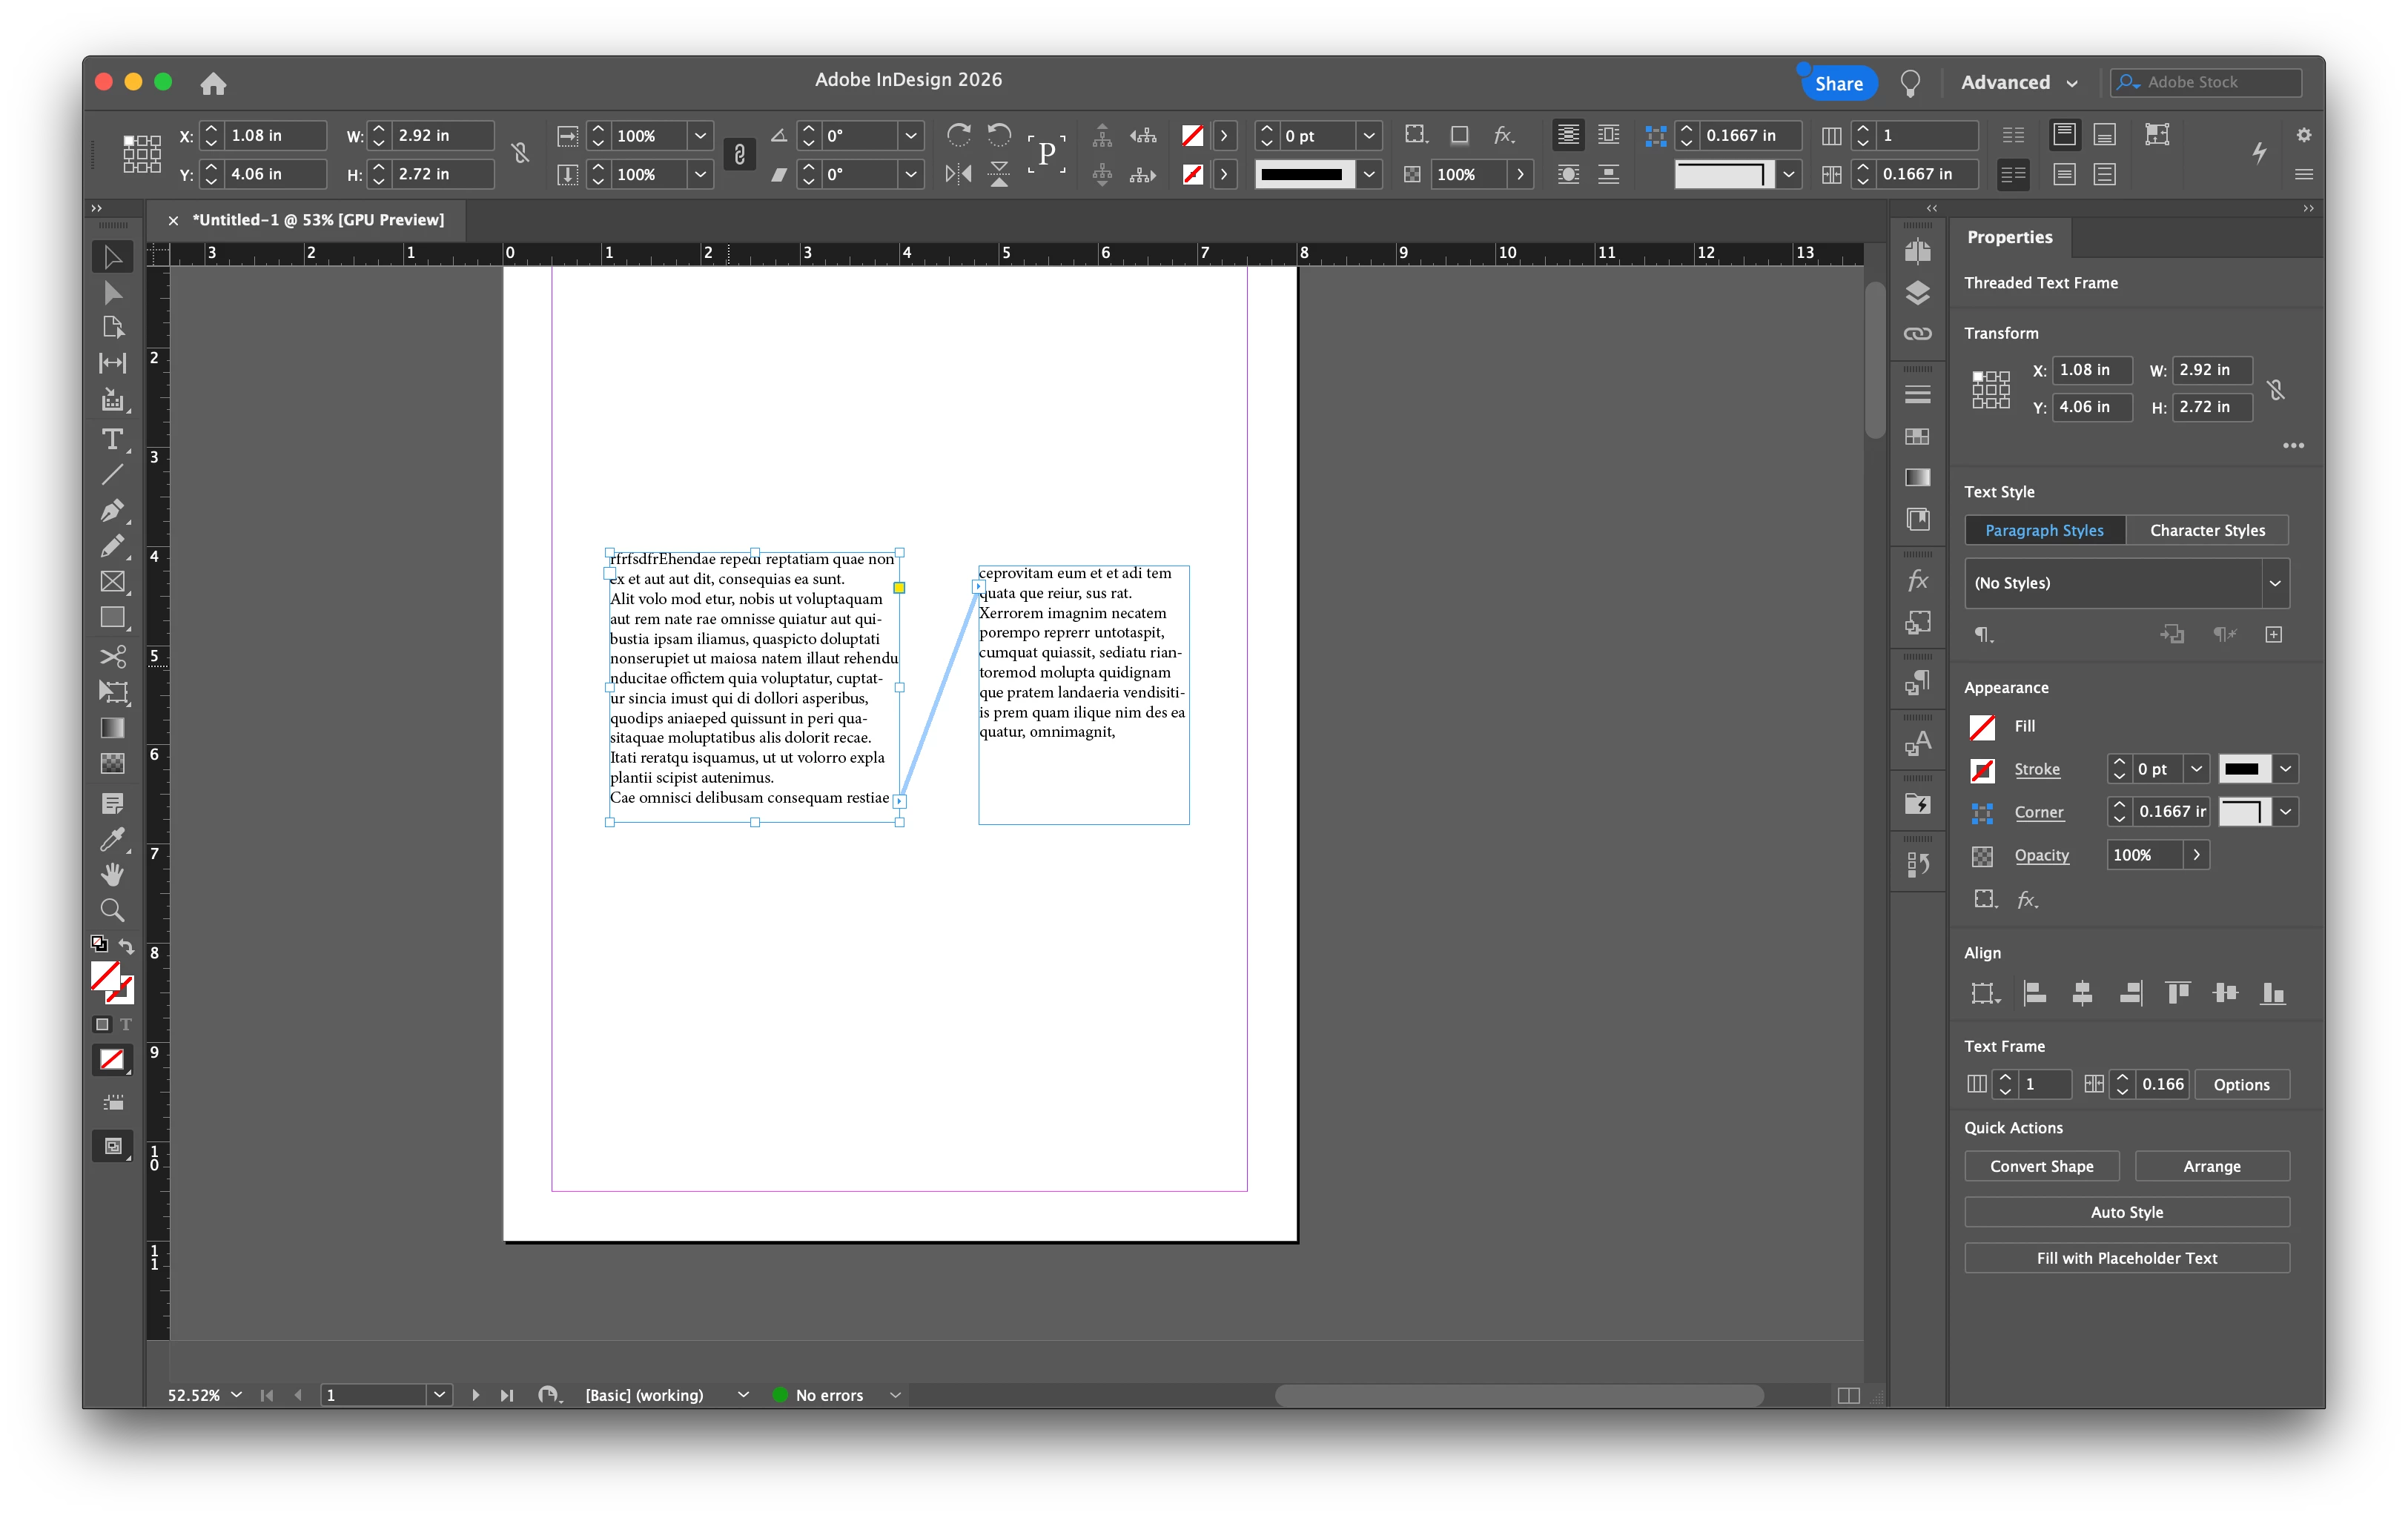Click the Convert Shape button
Screen dimensions: 2408x1518
pos(2041,1166)
